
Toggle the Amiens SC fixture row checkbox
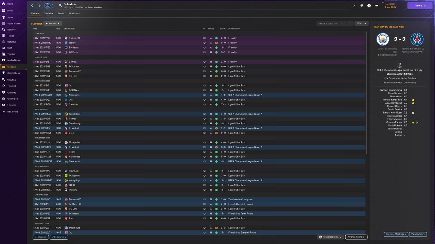34,38
